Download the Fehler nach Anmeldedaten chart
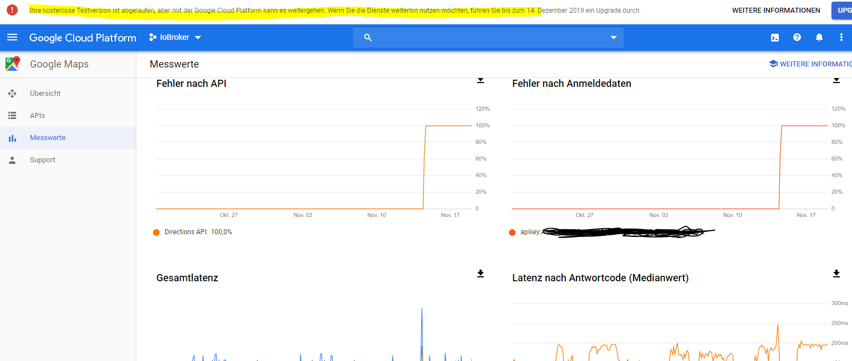Viewport: 852px width, 361px height. pos(836,80)
